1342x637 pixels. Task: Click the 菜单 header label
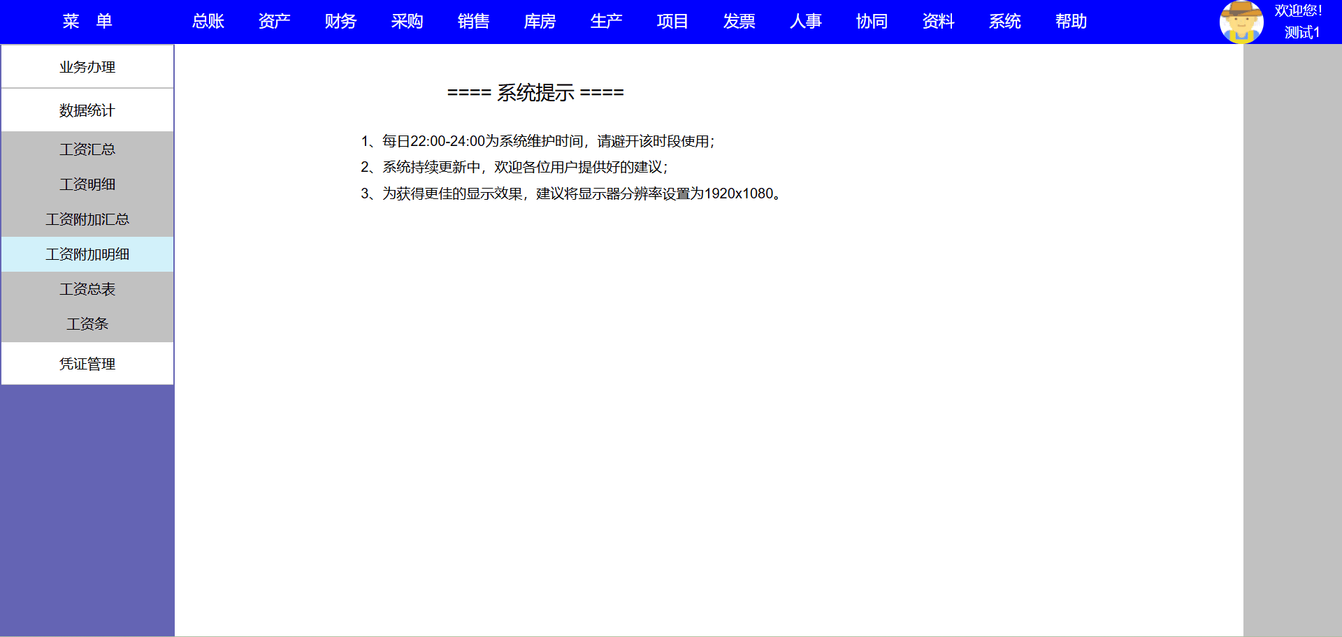tap(87, 22)
